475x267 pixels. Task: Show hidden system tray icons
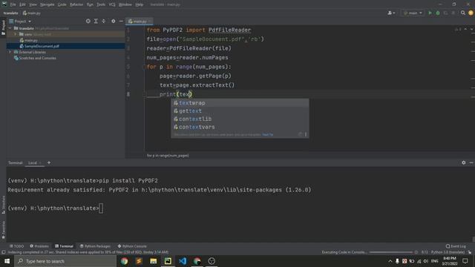(390, 261)
